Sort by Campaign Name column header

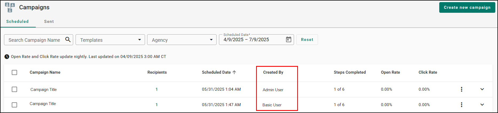[45, 72]
